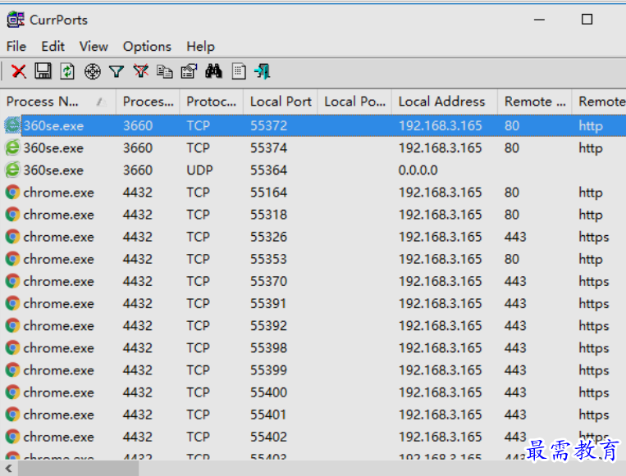This screenshot has height=476, width=626.
Task: Sort by the Protocol column header
Action: coord(211,102)
